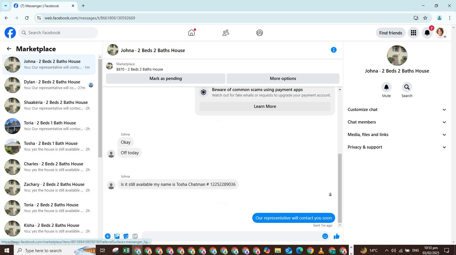456x255 pixels.
Task: View site information icon beside the URL
Action: tap(39, 18)
